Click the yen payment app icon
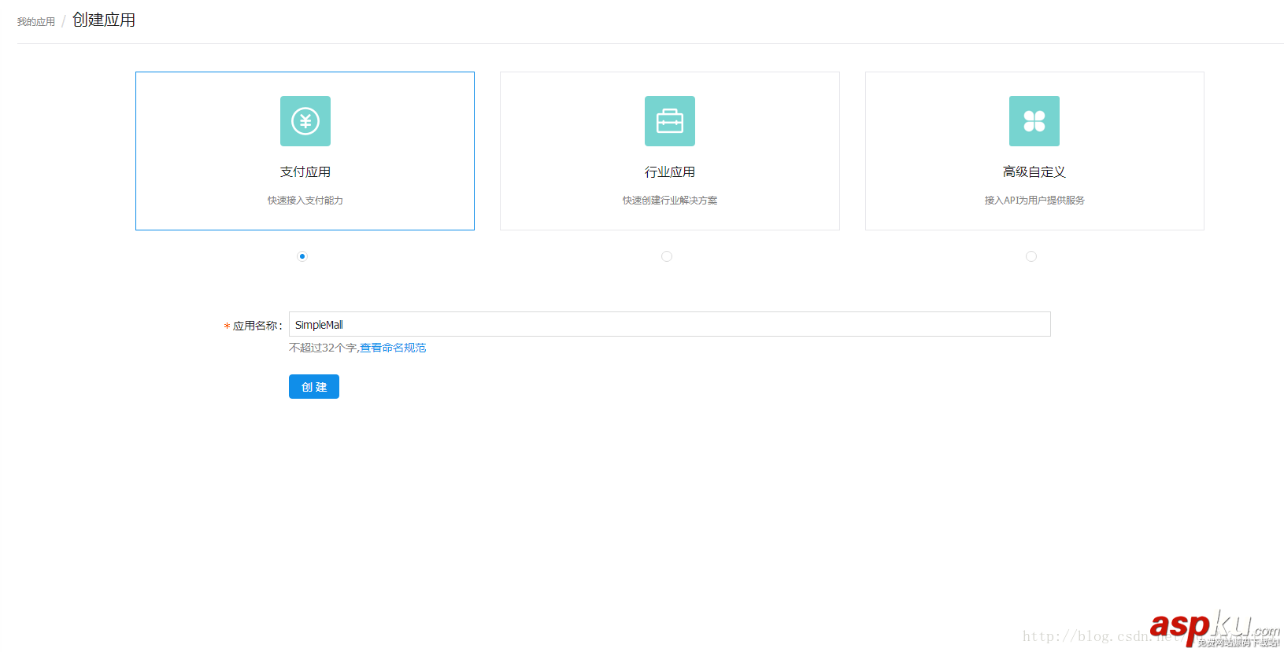The height and width of the screenshot is (652, 1284). click(305, 121)
